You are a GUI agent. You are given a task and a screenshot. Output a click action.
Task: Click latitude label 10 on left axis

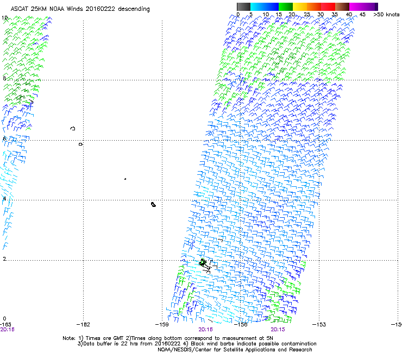pos(4,18)
